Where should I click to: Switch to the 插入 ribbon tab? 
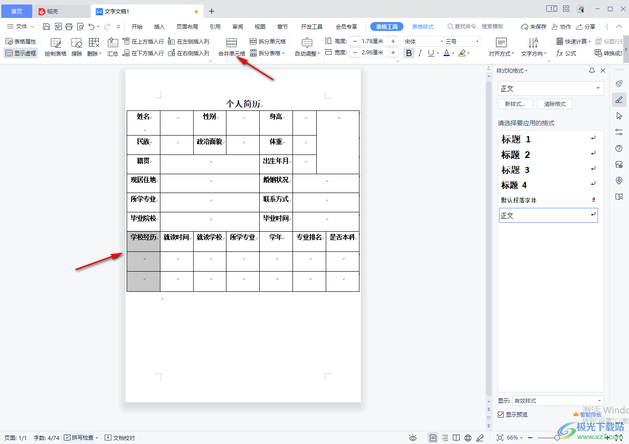tap(159, 26)
